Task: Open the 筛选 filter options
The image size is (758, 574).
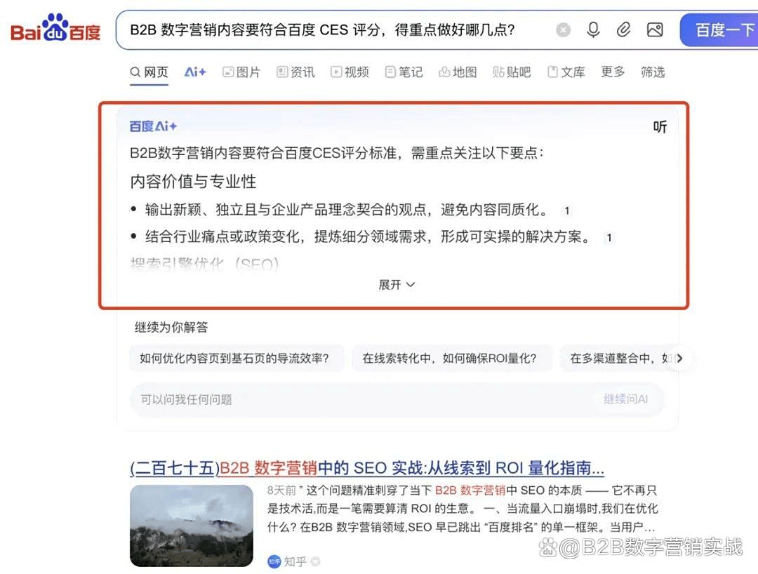Action: click(653, 72)
